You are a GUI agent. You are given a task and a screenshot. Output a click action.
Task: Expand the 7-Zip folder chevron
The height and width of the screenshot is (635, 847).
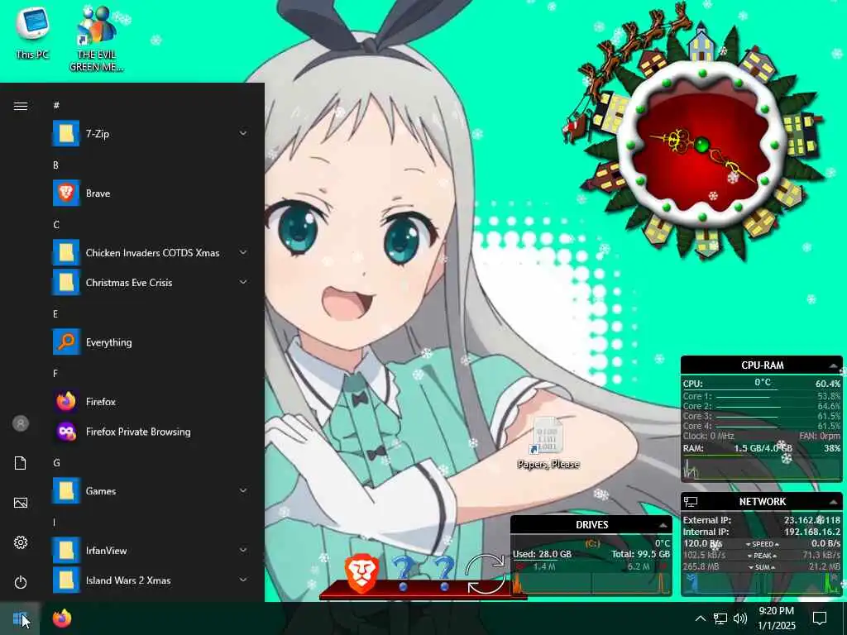243,133
